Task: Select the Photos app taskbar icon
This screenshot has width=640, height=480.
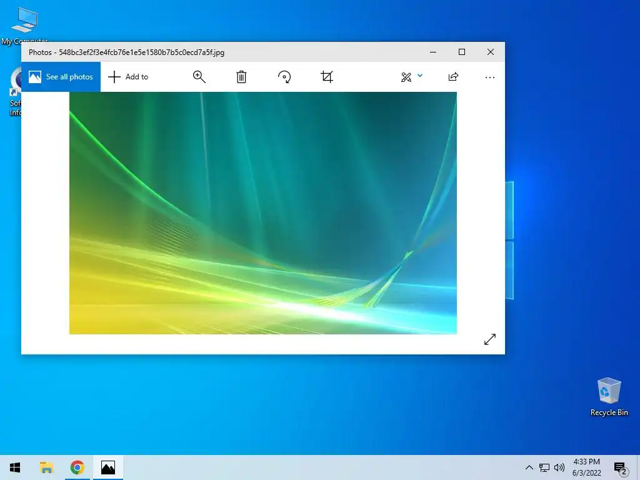Action: (x=107, y=467)
